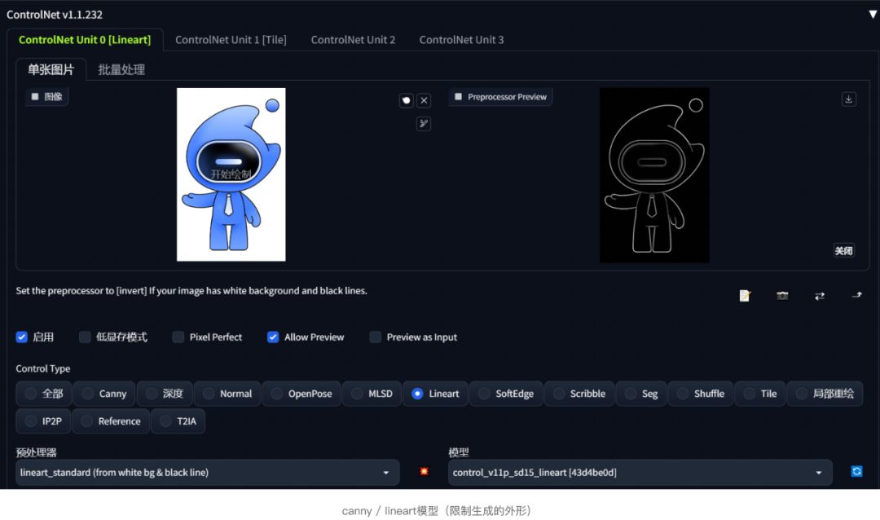Click the brush edit icon

coord(424,124)
